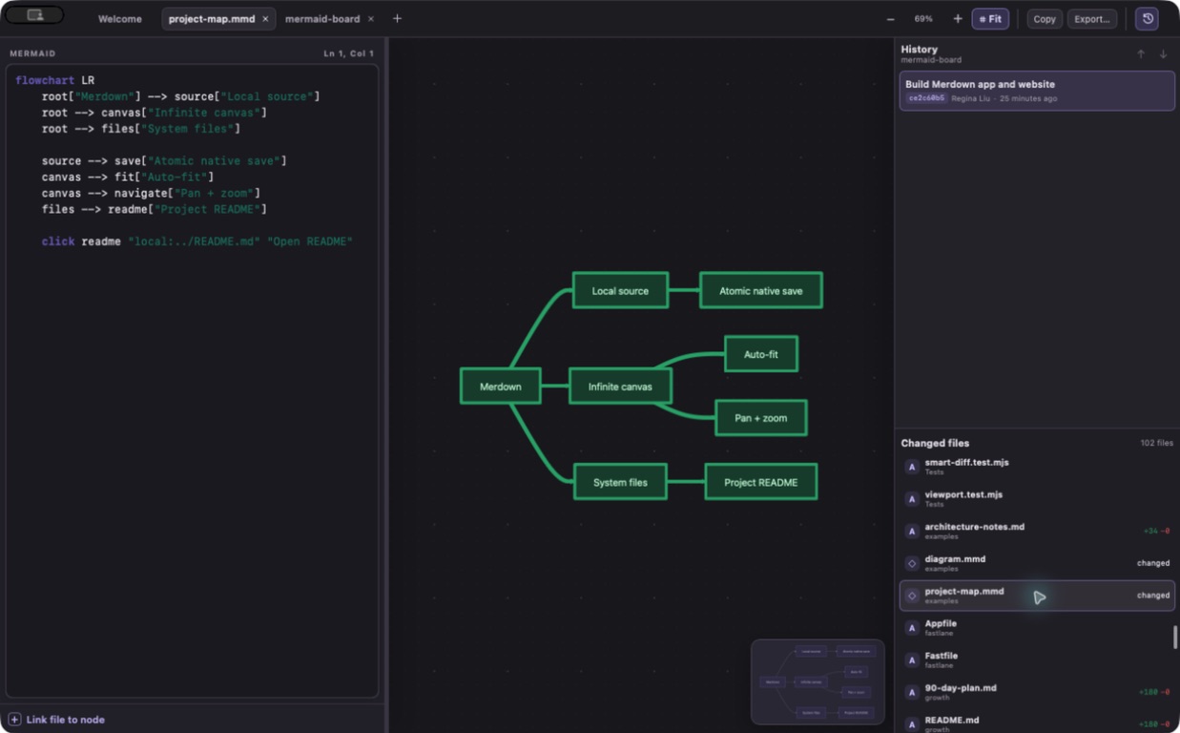Click the diamond icon for diagram.mmd
Screen dimensions: 1180x733
(912, 563)
